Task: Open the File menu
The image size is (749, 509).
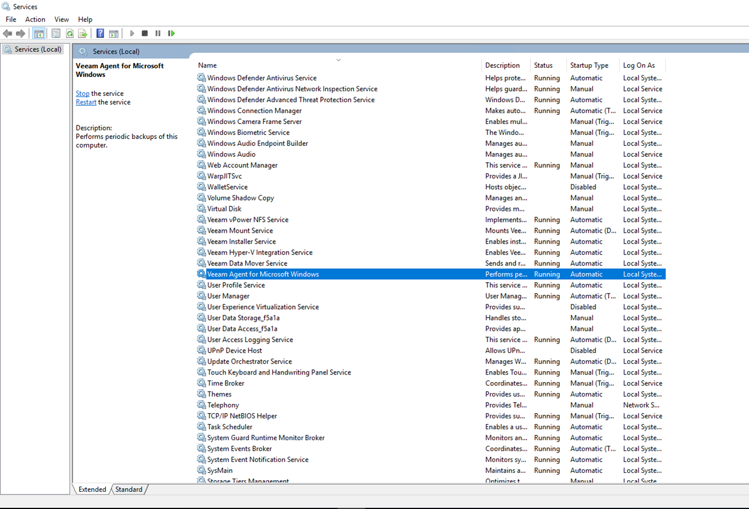Action: [x=11, y=20]
